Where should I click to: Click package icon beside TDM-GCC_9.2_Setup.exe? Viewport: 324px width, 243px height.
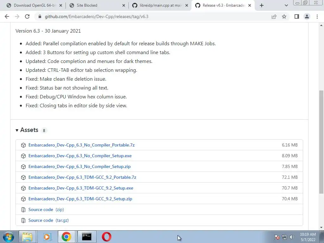(23, 188)
